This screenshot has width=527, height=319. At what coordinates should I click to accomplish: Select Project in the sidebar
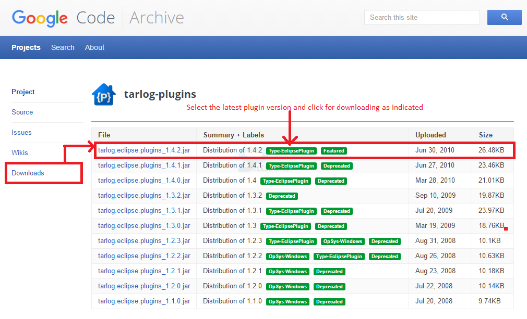click(x=23, y=92)
